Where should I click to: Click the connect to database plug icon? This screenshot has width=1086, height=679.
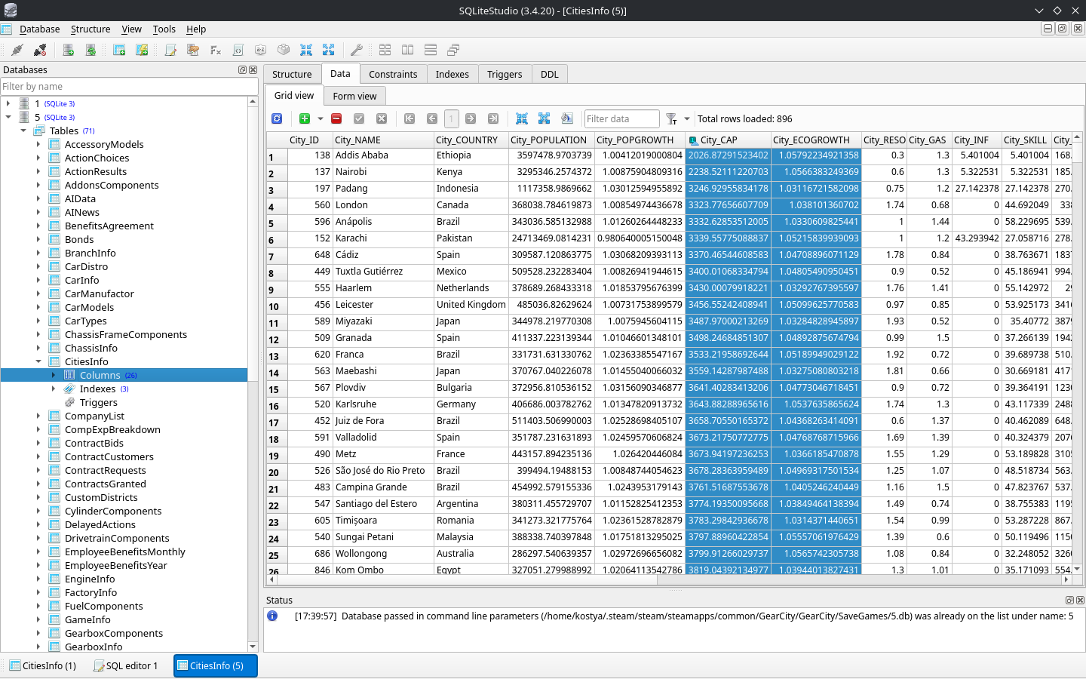[x=17, y=50]
